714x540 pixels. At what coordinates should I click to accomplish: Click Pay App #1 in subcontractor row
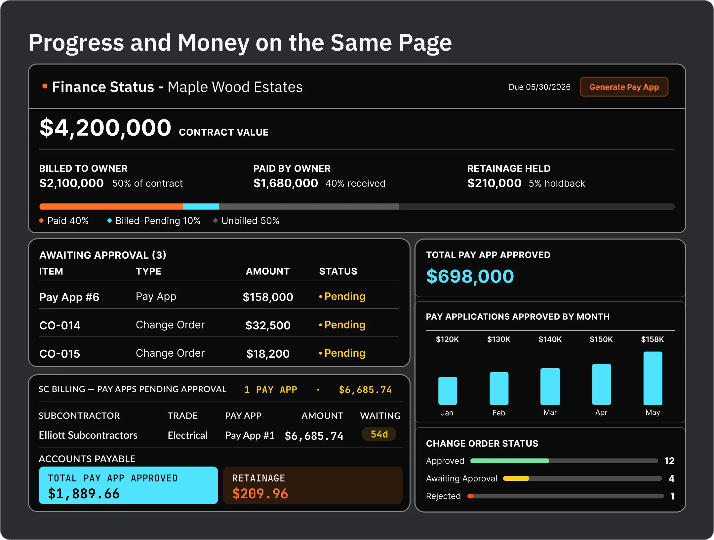250,435
